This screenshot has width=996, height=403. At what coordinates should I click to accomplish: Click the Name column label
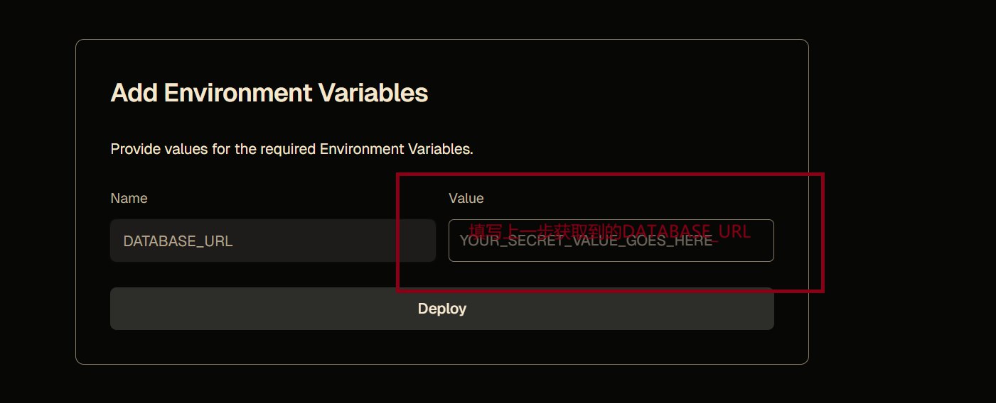129,198
